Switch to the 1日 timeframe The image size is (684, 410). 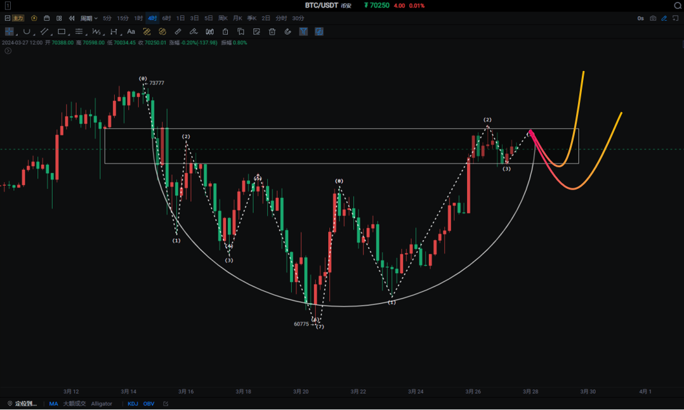(x=181, y=18)
